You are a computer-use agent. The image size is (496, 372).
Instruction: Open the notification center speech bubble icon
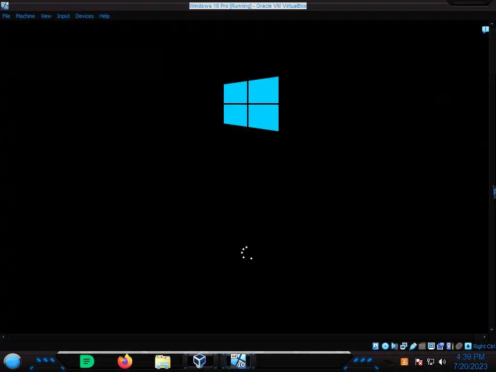tap(485, 30)
